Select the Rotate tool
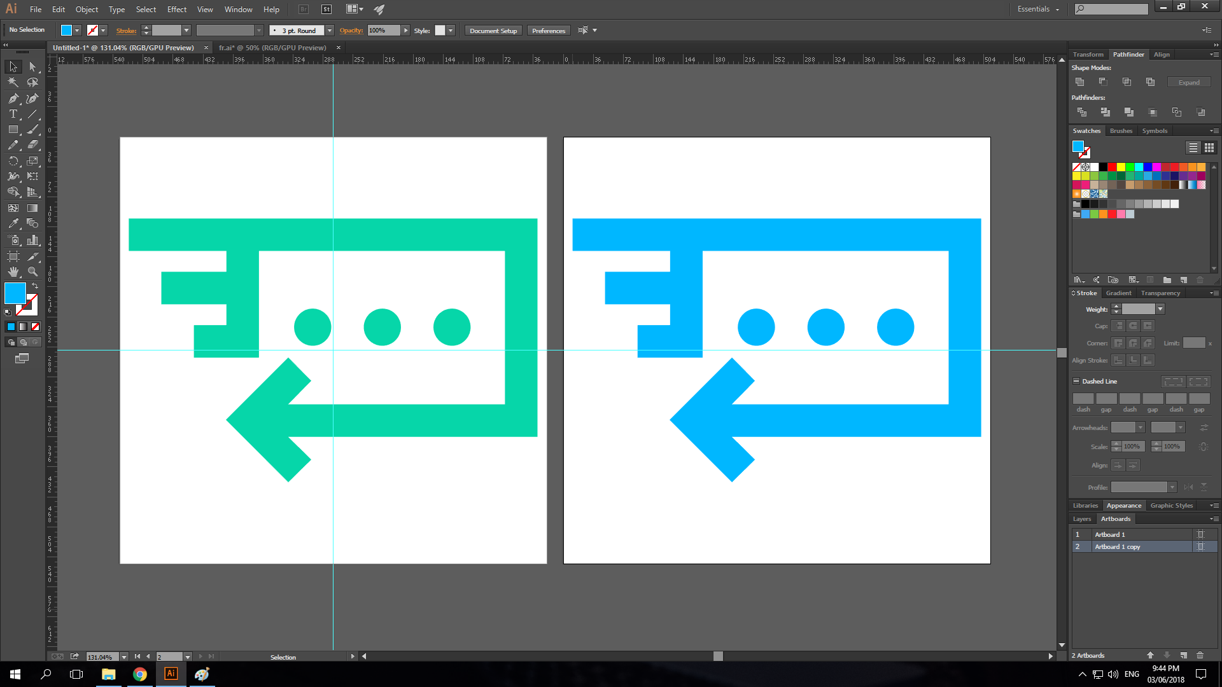This screenshot has width=1222, height=687. tap(13, 161)
